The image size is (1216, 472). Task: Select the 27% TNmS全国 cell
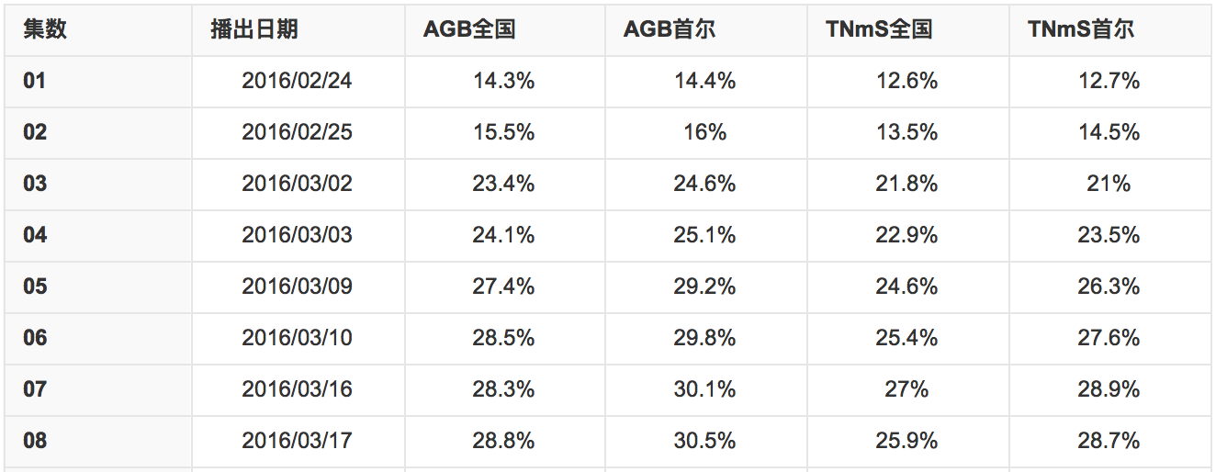[907, 389]
